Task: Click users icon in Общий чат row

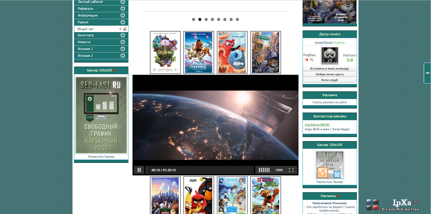Action: click(x=125, y=29)
